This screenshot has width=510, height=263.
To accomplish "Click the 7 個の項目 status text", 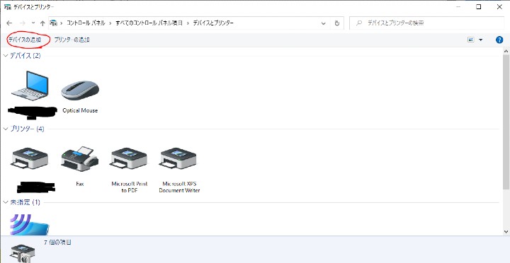I will pos(58,242).
